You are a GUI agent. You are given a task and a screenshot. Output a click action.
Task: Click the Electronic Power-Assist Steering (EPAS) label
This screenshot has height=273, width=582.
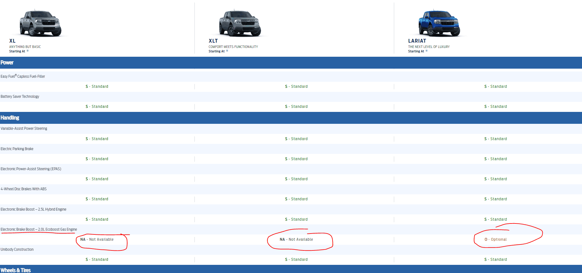point(31,169)
